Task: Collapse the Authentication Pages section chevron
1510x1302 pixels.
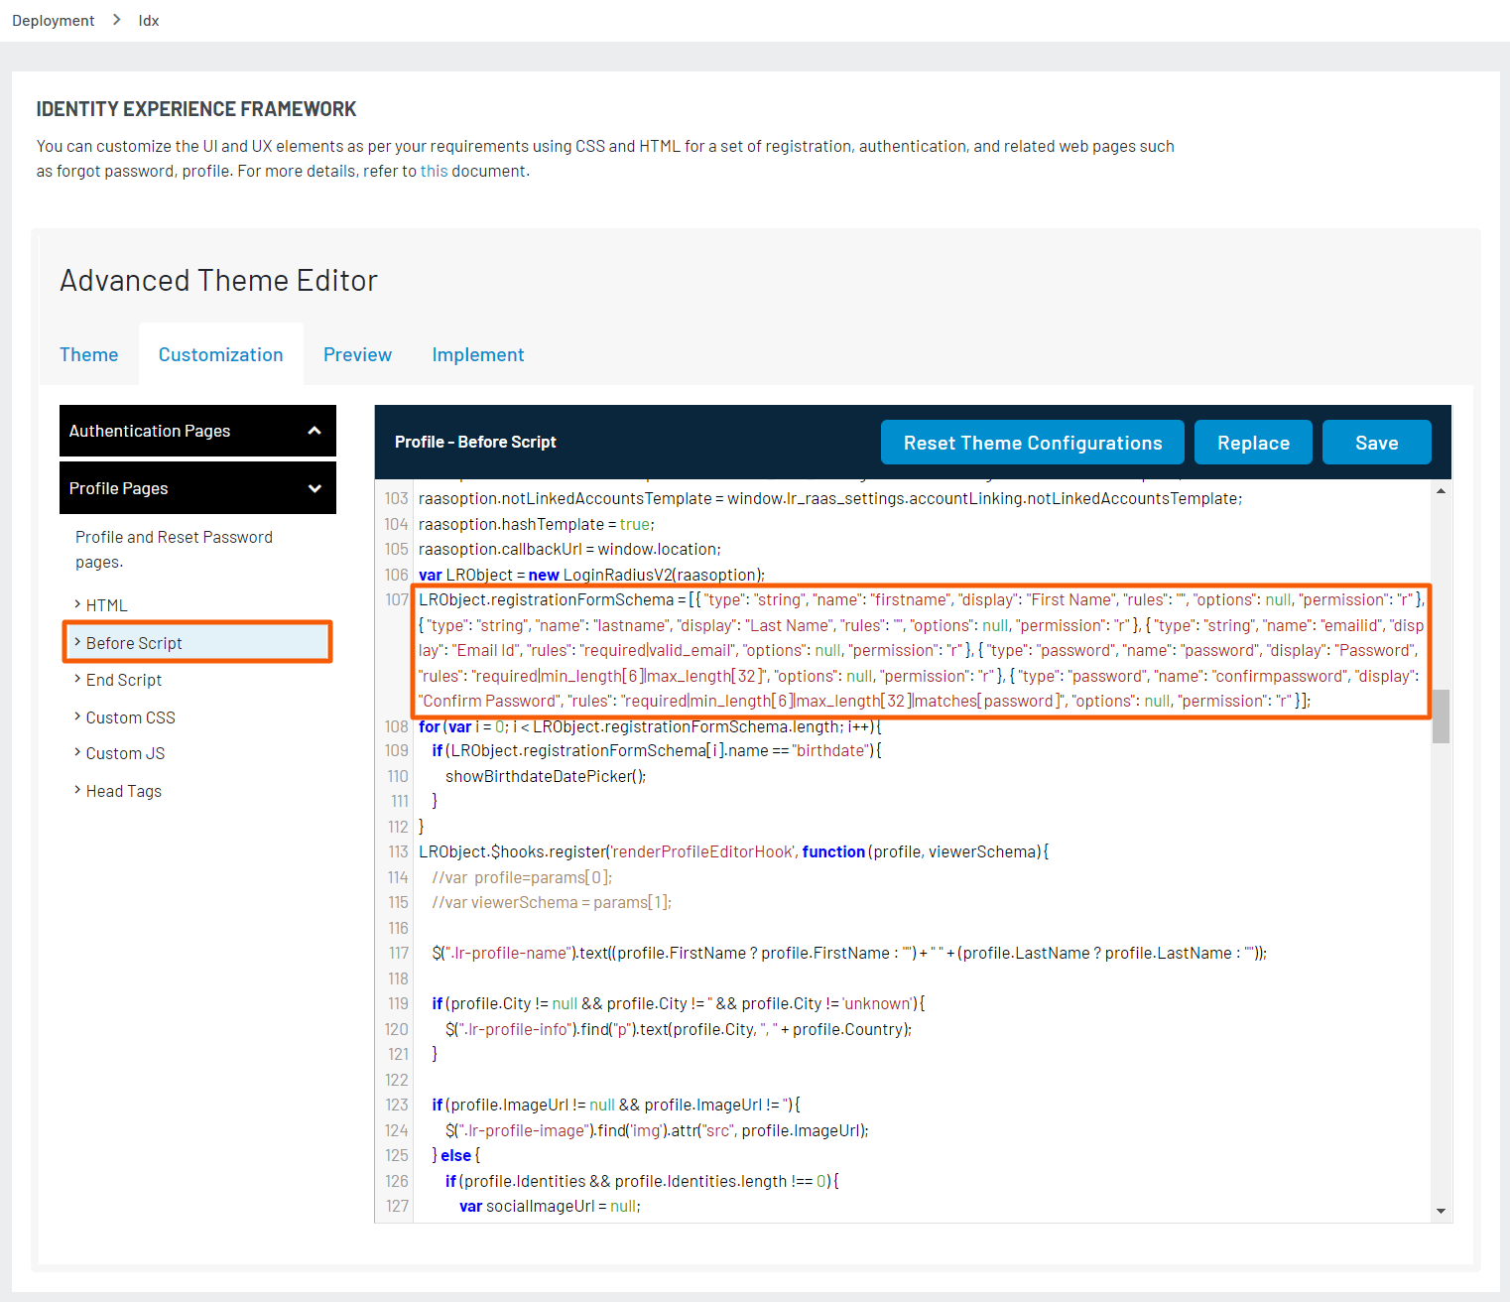Action: 315,431
